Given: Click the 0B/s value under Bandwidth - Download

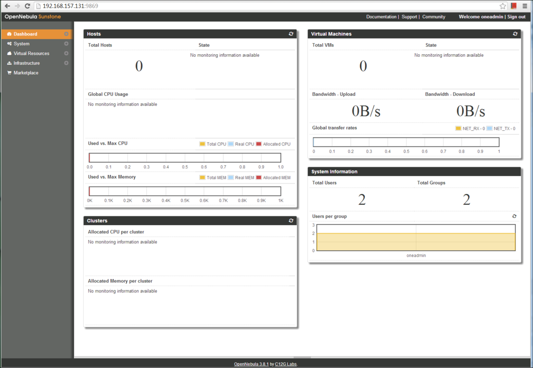Looking at the screenshot, I should 471,111.
